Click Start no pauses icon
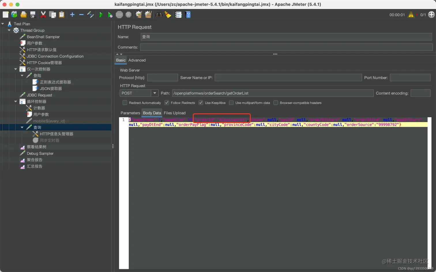436x272 pixels. [110, 15]
